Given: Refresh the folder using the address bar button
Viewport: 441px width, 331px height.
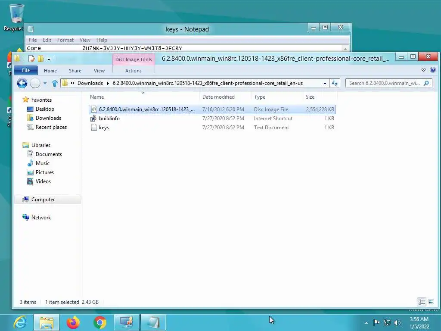Looking at the screenshot, I should tap(334, 83).
